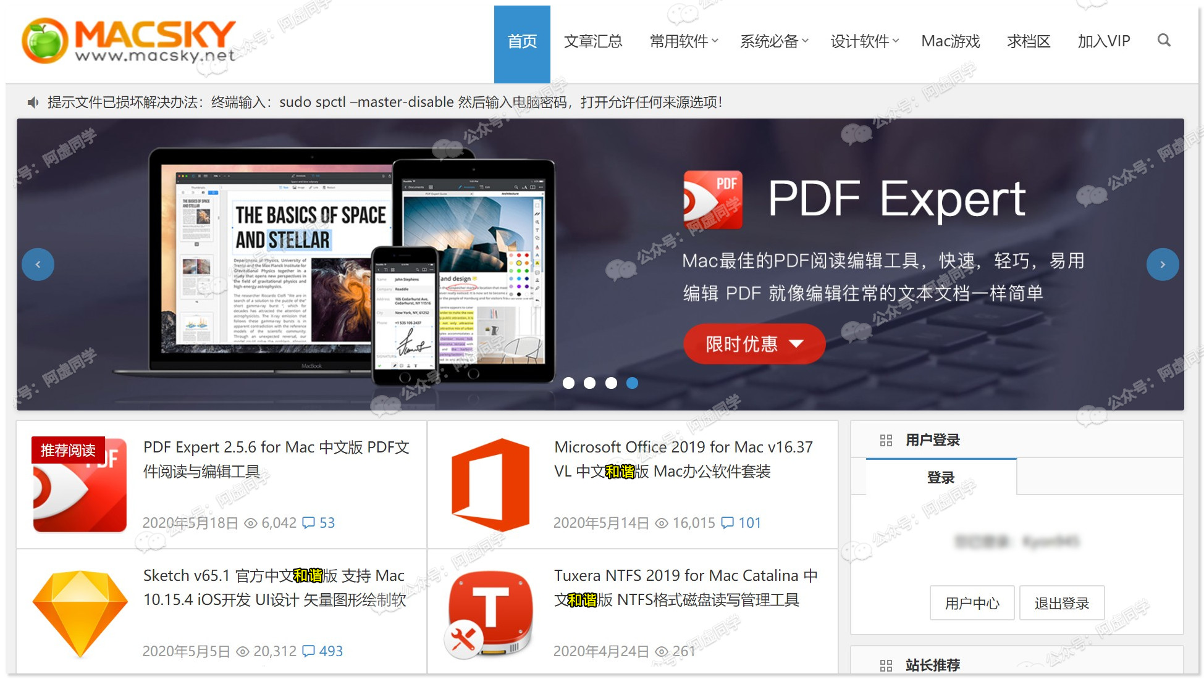Select the third carousel indicator dot

611,383
